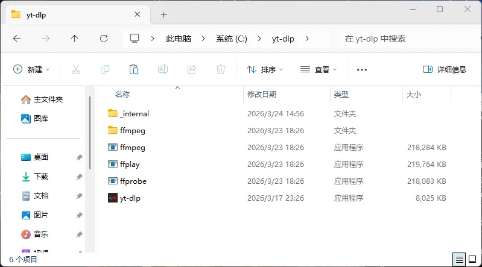Click yt-dlp in the breadcrumb path
This screenshot has width=482, height=267.
(x=283, y=39)
